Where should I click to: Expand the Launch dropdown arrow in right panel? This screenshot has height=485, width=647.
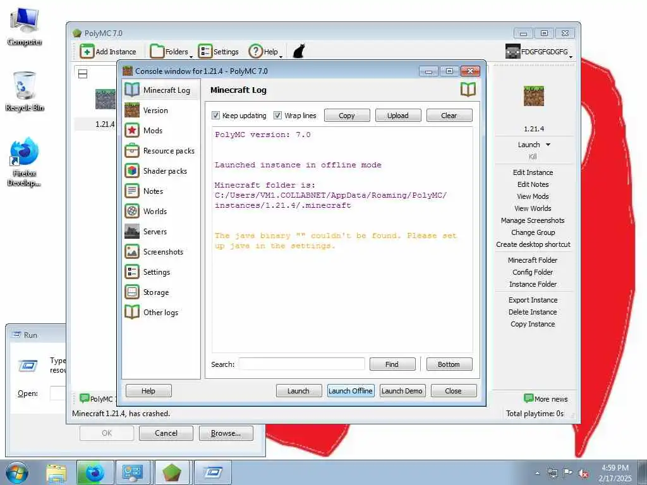548,145
